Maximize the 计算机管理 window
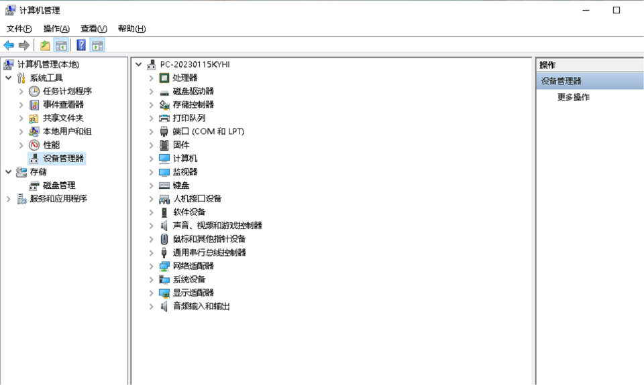This screenshot has width=644, height=385. tap(616, 10)
